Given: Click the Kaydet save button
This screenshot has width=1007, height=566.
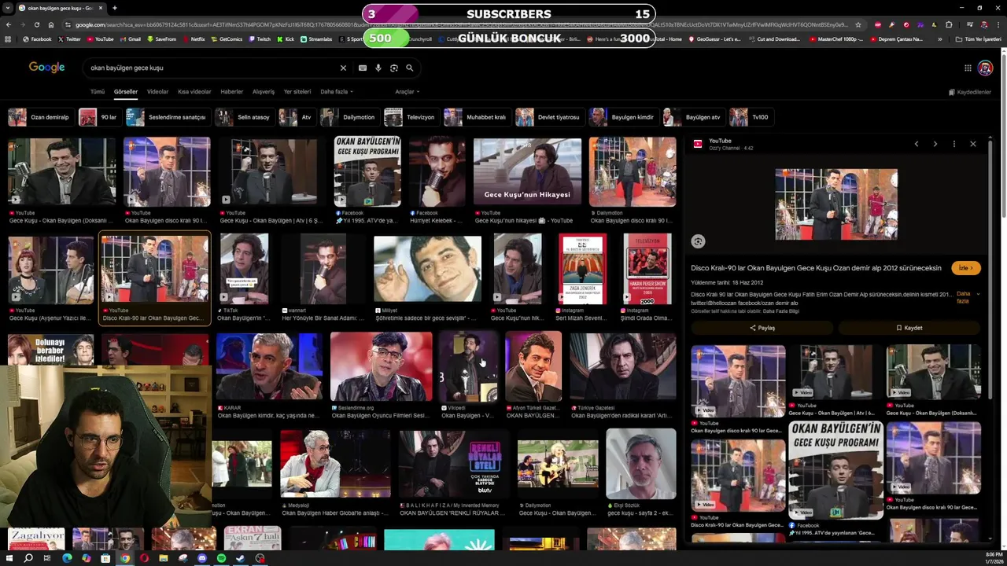Looking at the screenshot, I should click(x=909, y=328).
